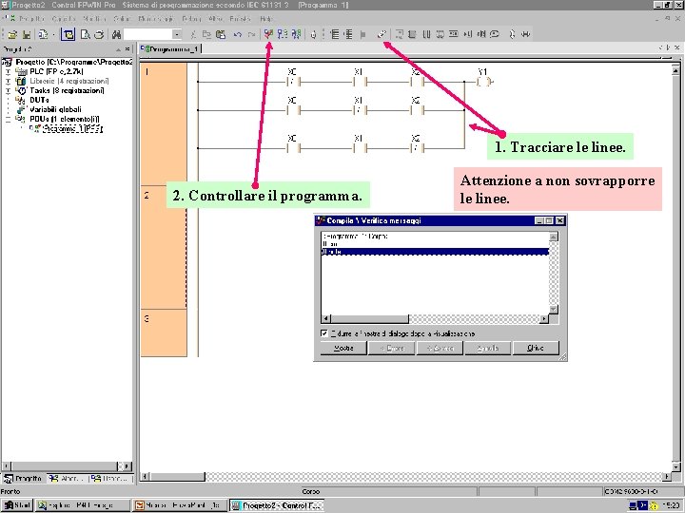Click the Avviso button in the dialog
The width and height of the screenshot is (685, 513).
pos(440,348)
